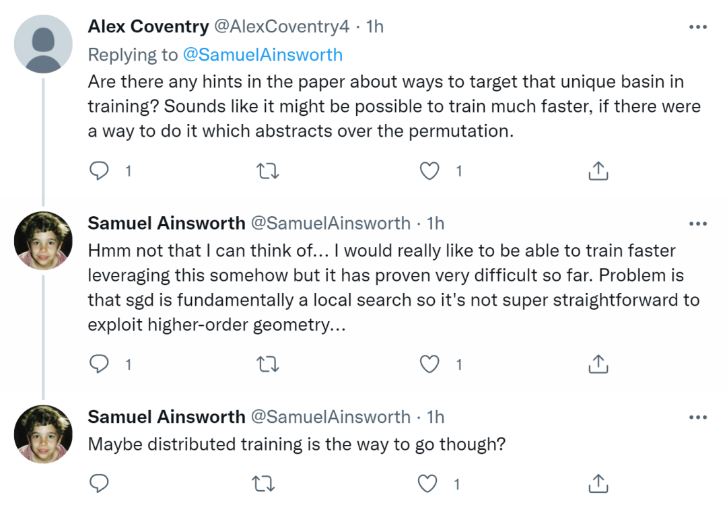Reply to Samuel's 'Hmm not that' tweet
The height and width of the screenshot is (507, 727).
point(100,364)
